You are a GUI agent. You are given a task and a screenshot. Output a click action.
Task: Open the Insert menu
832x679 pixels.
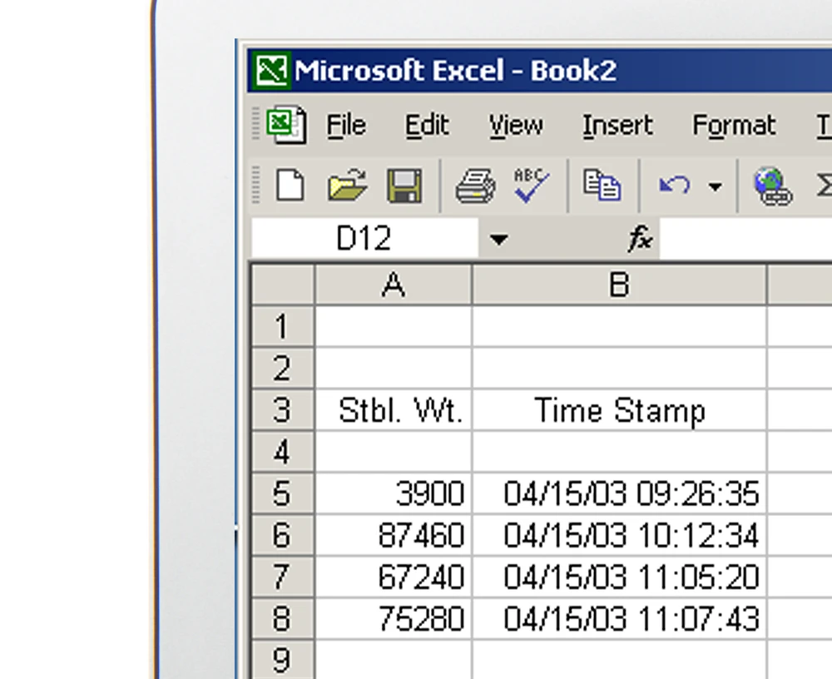(x=617, y=126)
